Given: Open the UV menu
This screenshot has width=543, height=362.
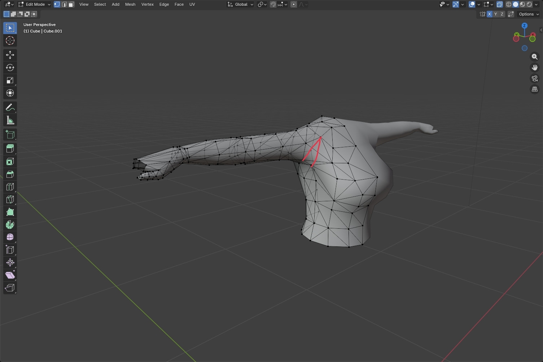Looking at the screenshot, I should click(192, 4).
